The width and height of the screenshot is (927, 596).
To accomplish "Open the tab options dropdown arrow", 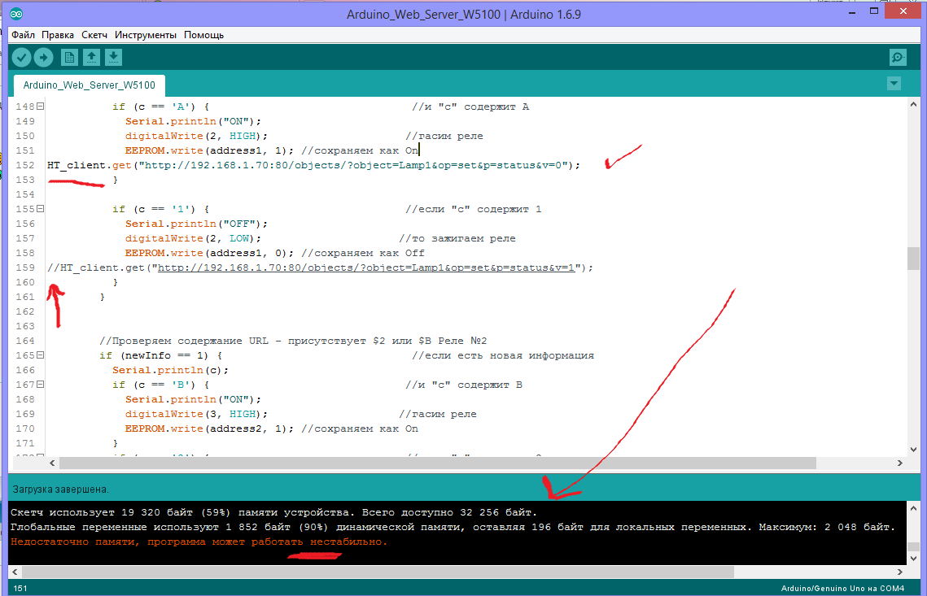I will 894,84.
